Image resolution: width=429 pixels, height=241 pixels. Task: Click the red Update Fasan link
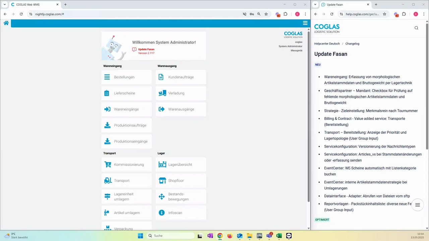point(146,49)
